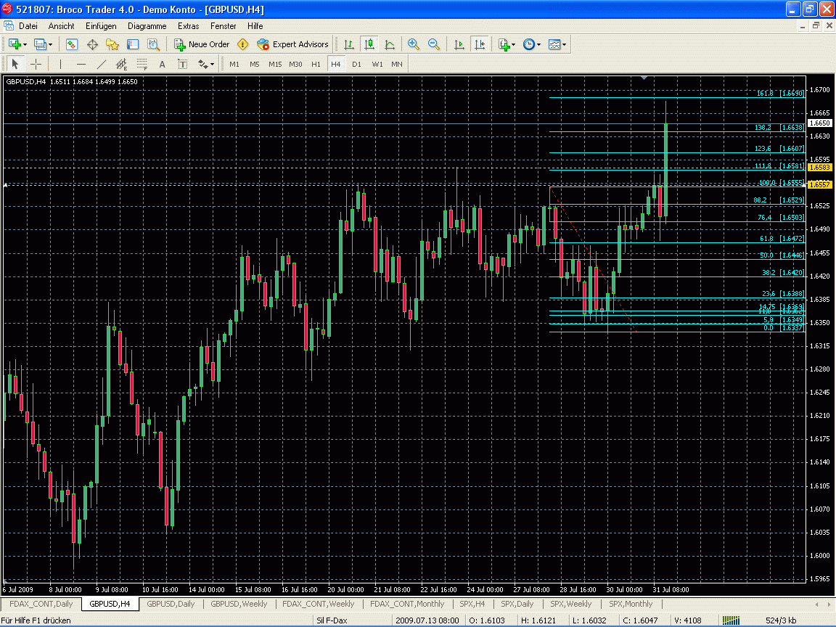
Task: Switch to FDAX_CONT,Daily chart tab
Action: pos(41,604)
